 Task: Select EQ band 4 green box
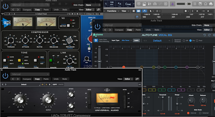point(162,90)
